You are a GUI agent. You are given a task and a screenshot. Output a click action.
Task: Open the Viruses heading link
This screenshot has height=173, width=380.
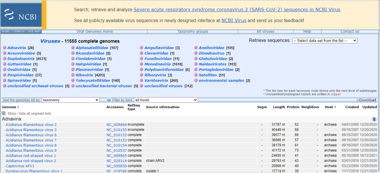50,41
